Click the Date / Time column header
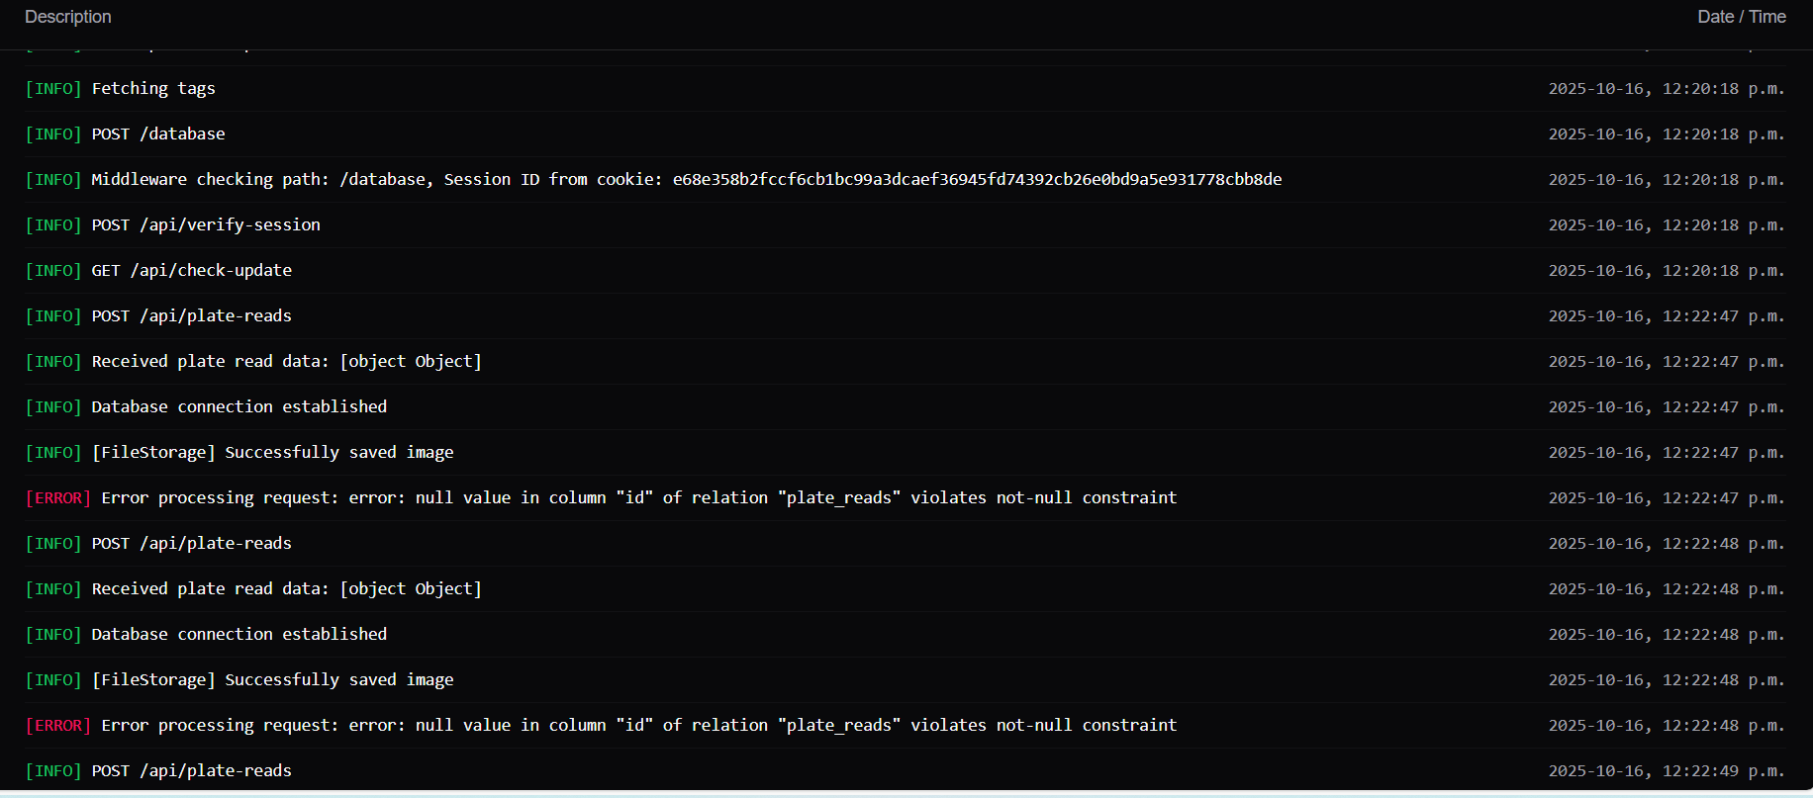 pyautogui.click(x=1741, y=17)
